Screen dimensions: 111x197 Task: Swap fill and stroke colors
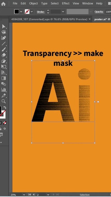pyautogui.click(x=5, y=108)
